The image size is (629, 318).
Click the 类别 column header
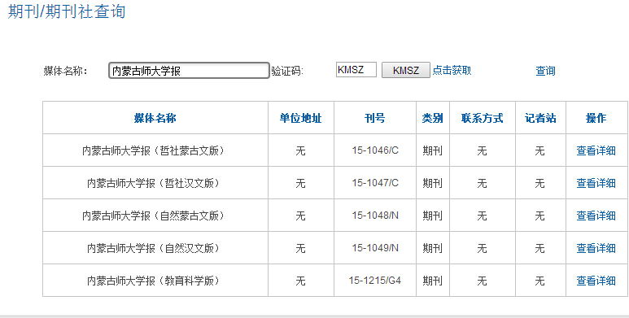coord(432,118)
